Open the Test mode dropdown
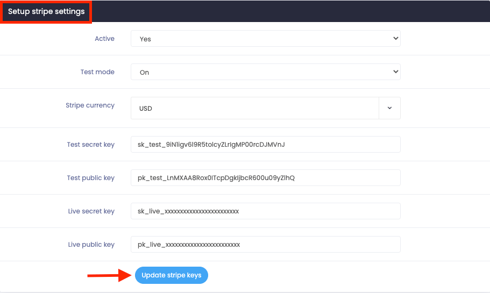The width and height of the screenshot is (490, 293). tap(265, 72)
